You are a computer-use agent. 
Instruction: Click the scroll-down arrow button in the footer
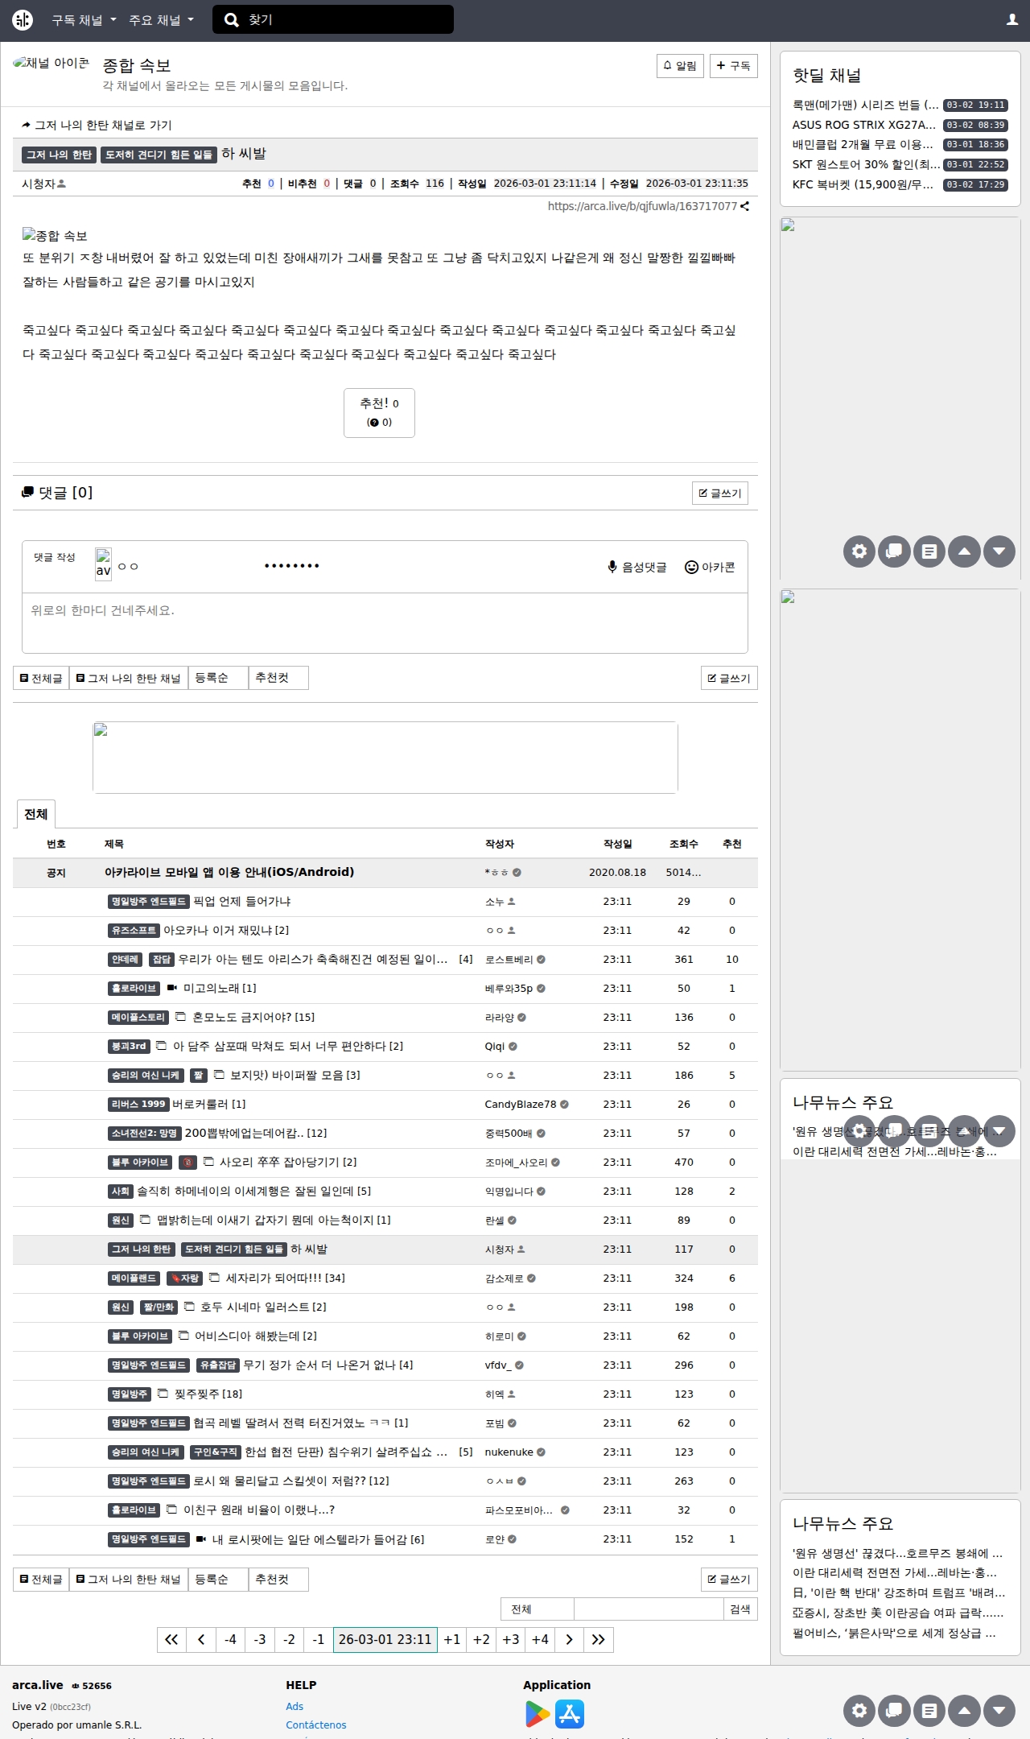[999, 1711]
